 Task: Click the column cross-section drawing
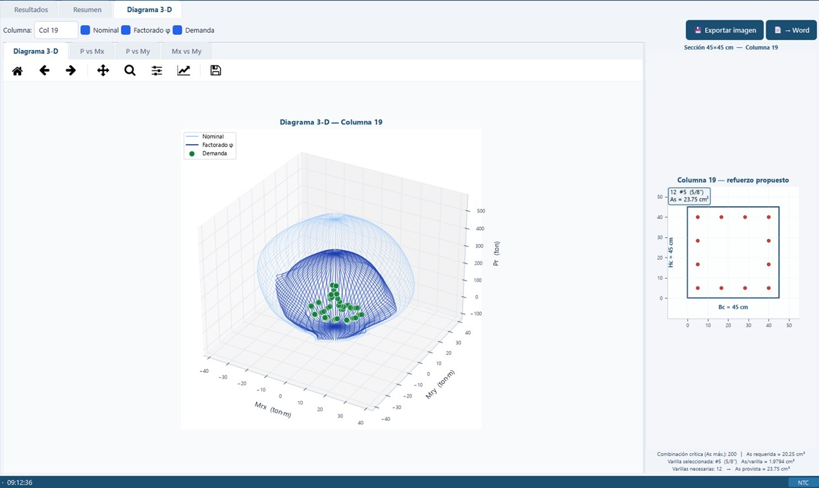coord(733,253)
